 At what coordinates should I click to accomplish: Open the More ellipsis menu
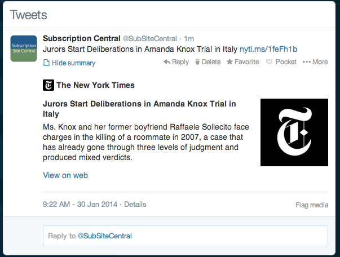315,62
